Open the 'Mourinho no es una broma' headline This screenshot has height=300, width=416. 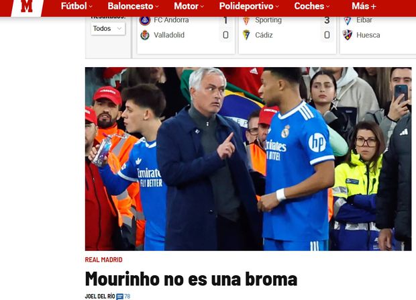pyautogui.click(x=191, y=279)
